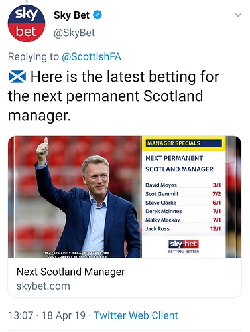Click the Jack Ross 12/1 odds row

point(183,229)
